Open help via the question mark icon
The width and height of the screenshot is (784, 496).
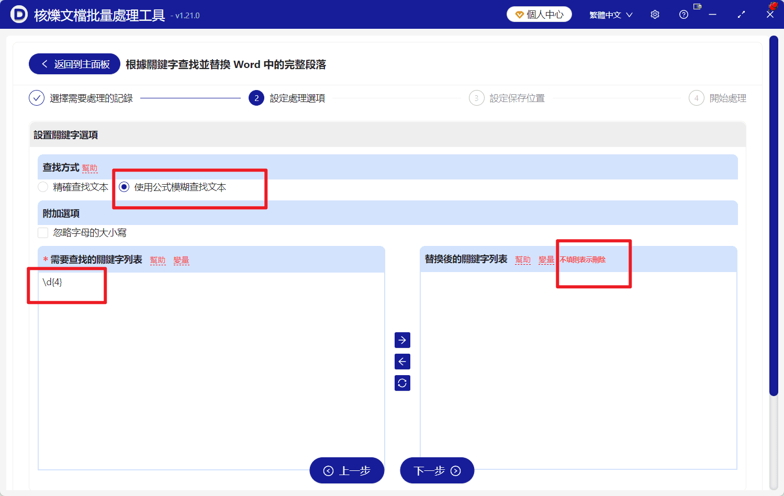(x=683, y=14)
